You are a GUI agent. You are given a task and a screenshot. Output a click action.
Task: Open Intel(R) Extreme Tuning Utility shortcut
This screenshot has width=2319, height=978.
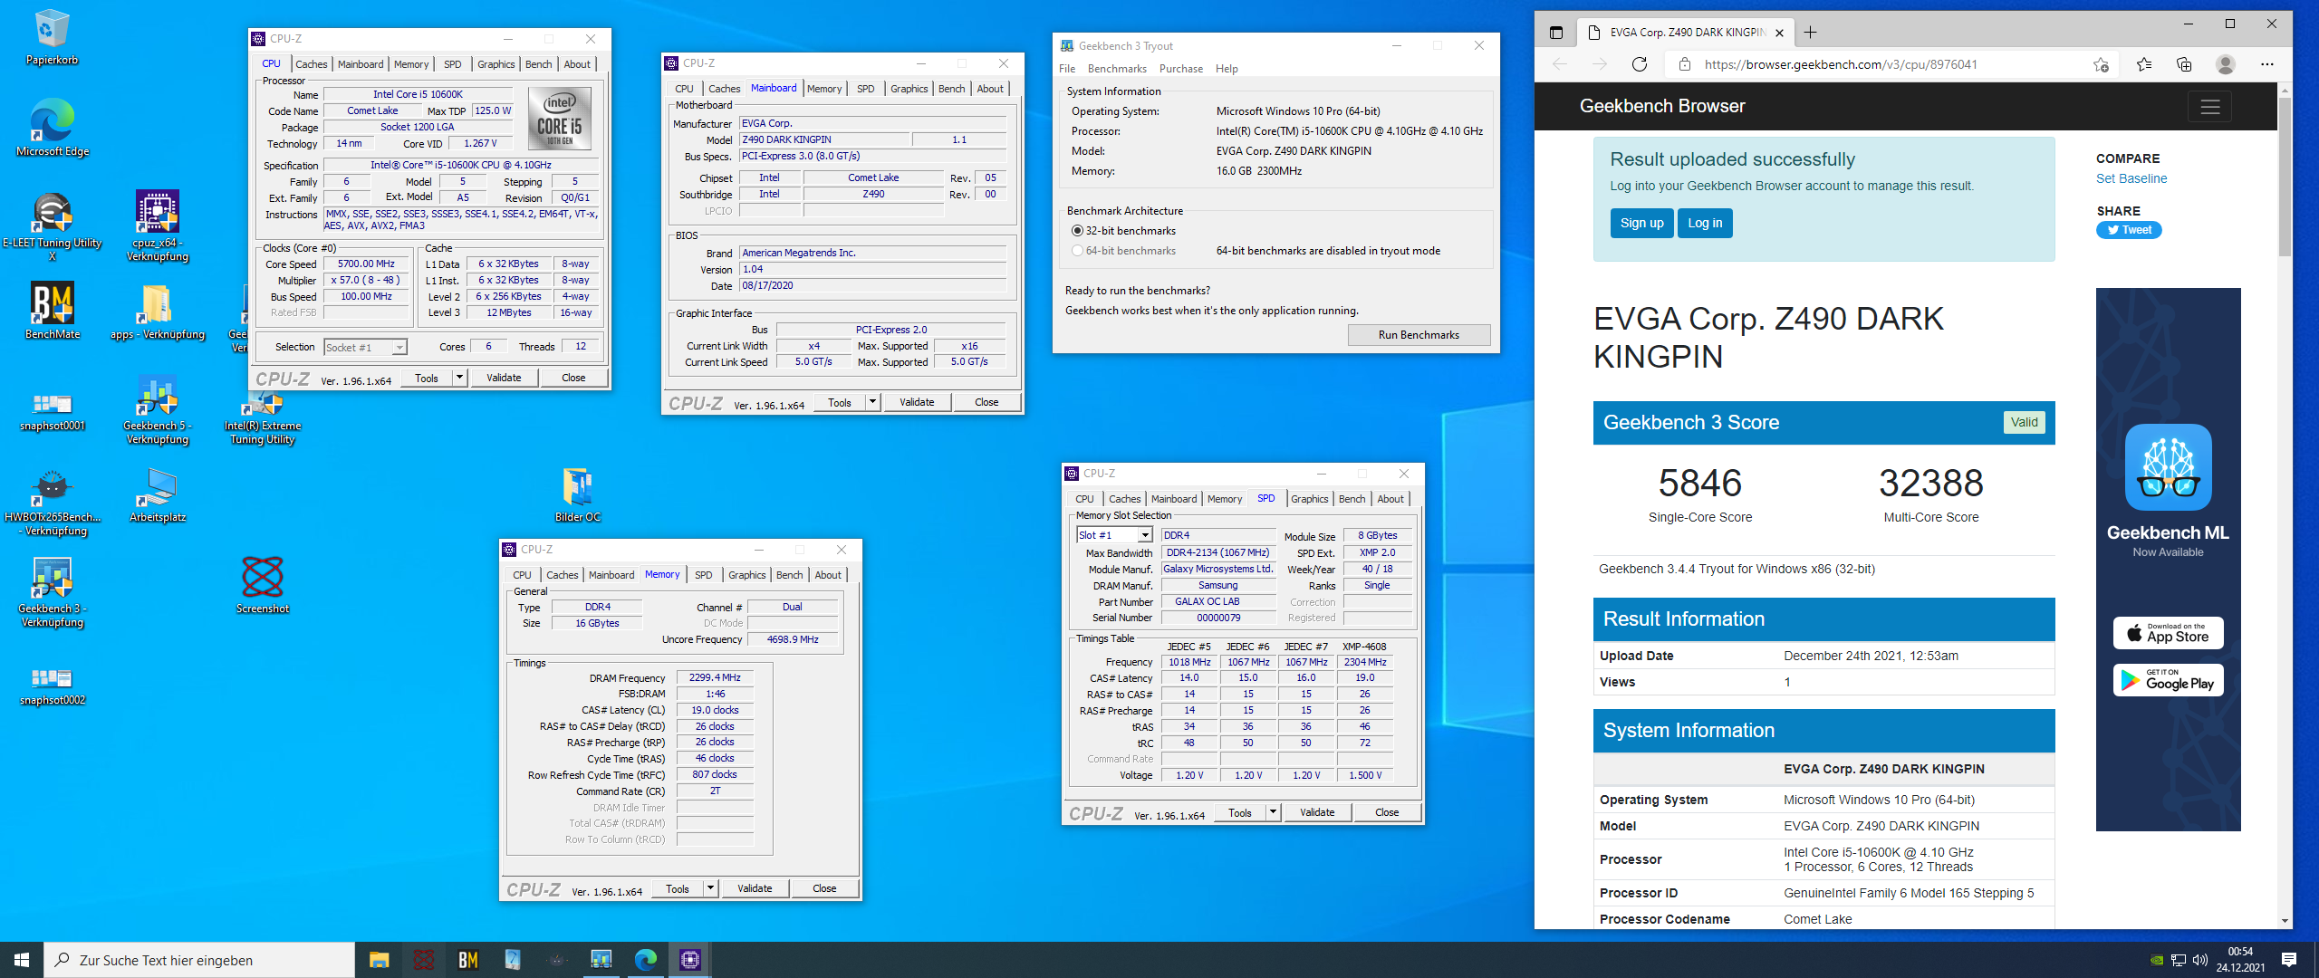(x=262, y=417)
